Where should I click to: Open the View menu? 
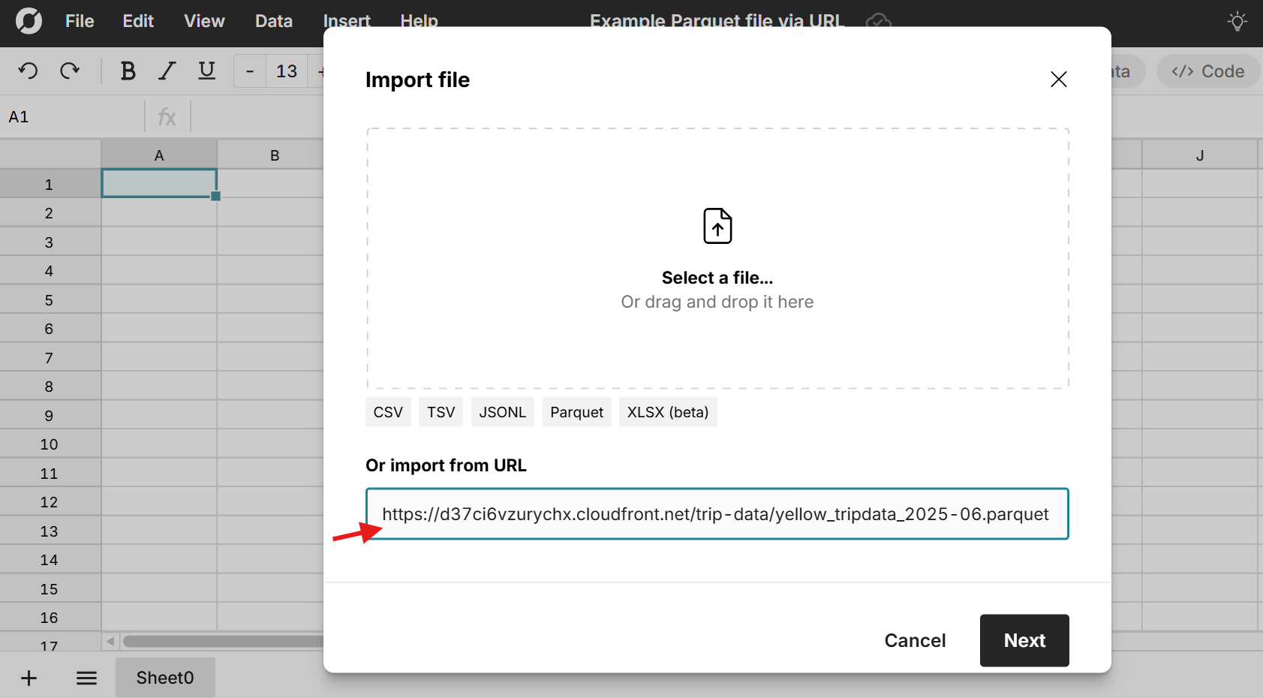(x=204, y=21)
